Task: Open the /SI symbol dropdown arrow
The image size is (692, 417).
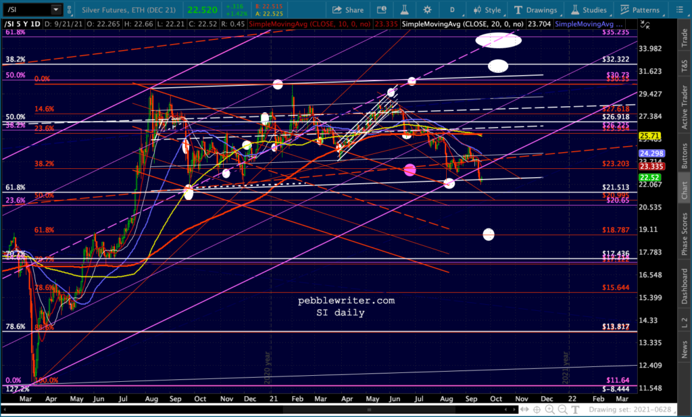Action: coord(56,9)
